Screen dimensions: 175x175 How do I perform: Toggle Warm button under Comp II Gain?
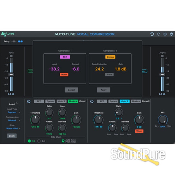click(x=139, y=131)
